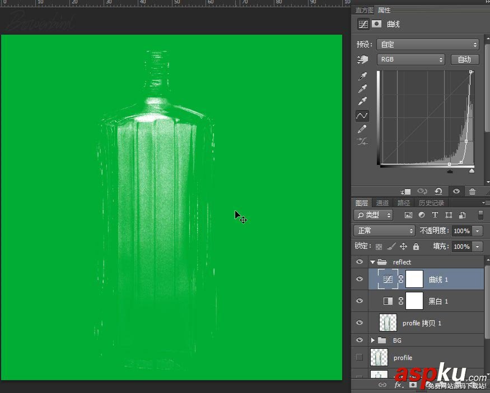Switch to the 通道 channels tab

382,202
